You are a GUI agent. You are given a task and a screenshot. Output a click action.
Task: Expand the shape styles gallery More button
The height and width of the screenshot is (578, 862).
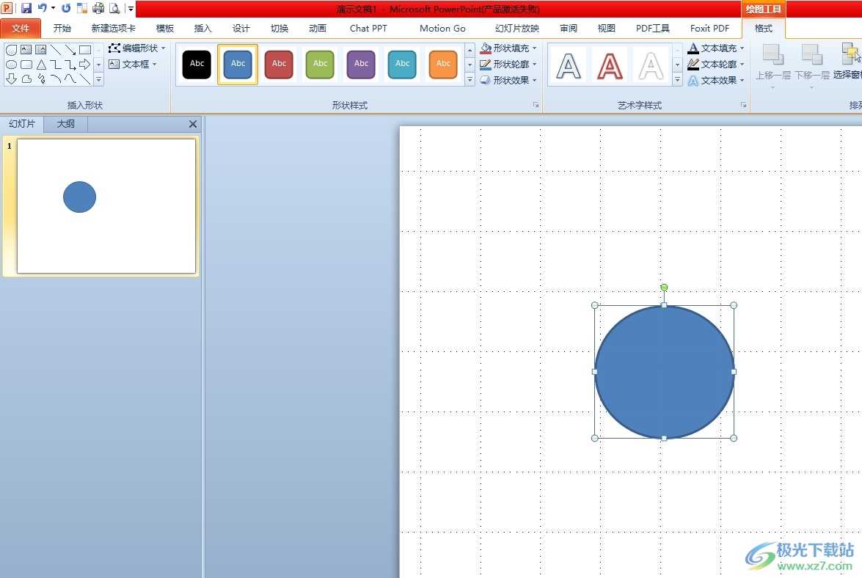coord(470,80)
